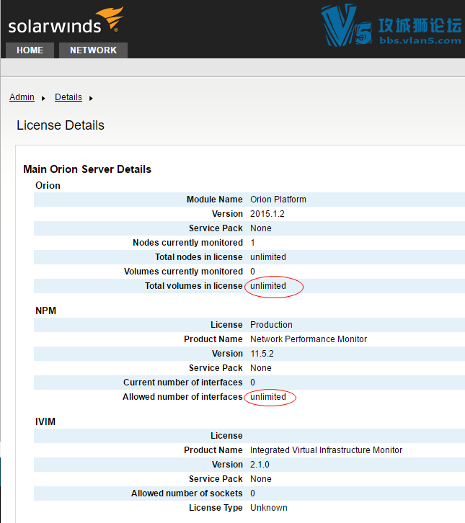465x523 pixels.
Task: Go to Admin breadcrumb link
Action: coord(22,97)
